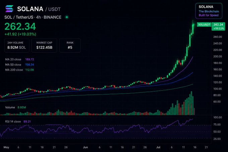Open the 24H VOLUME 8.92M SOL card
The height and width of the screenshot is (152, 228).
[17, 45]
